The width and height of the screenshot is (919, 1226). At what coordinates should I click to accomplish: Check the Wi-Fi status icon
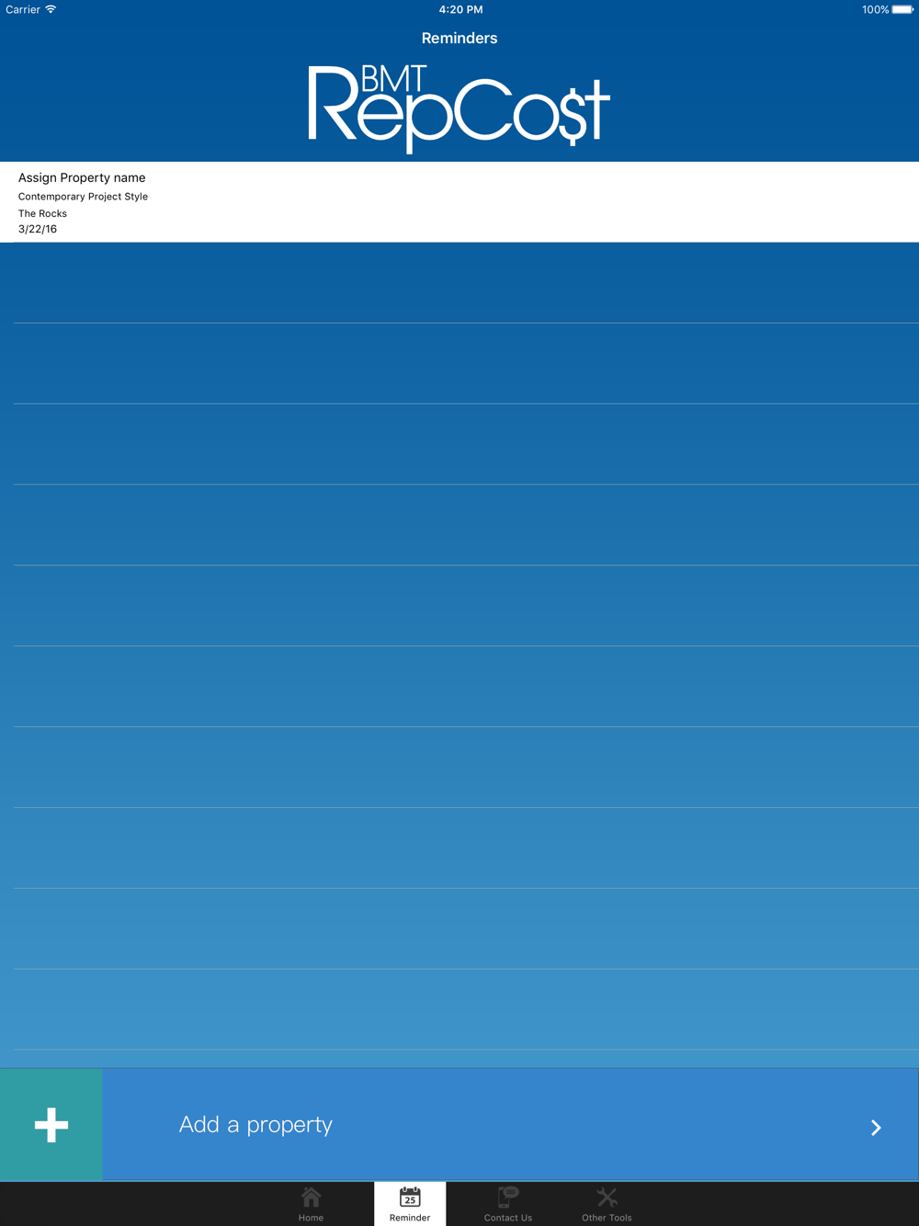[x=51, y=9]
